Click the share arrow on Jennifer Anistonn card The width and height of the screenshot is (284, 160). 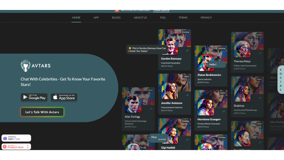[x=187, y=95]
